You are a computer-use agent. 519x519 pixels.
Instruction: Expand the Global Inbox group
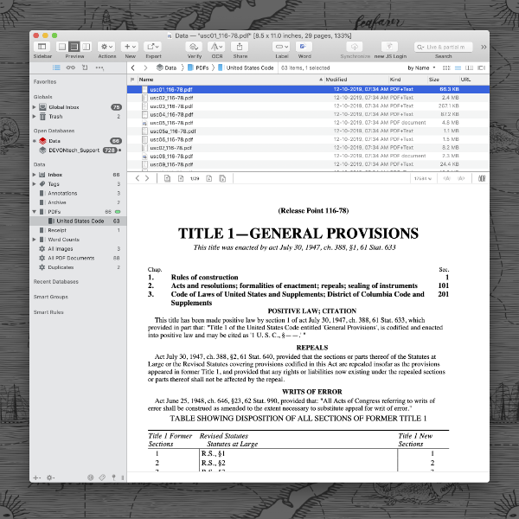34,107
